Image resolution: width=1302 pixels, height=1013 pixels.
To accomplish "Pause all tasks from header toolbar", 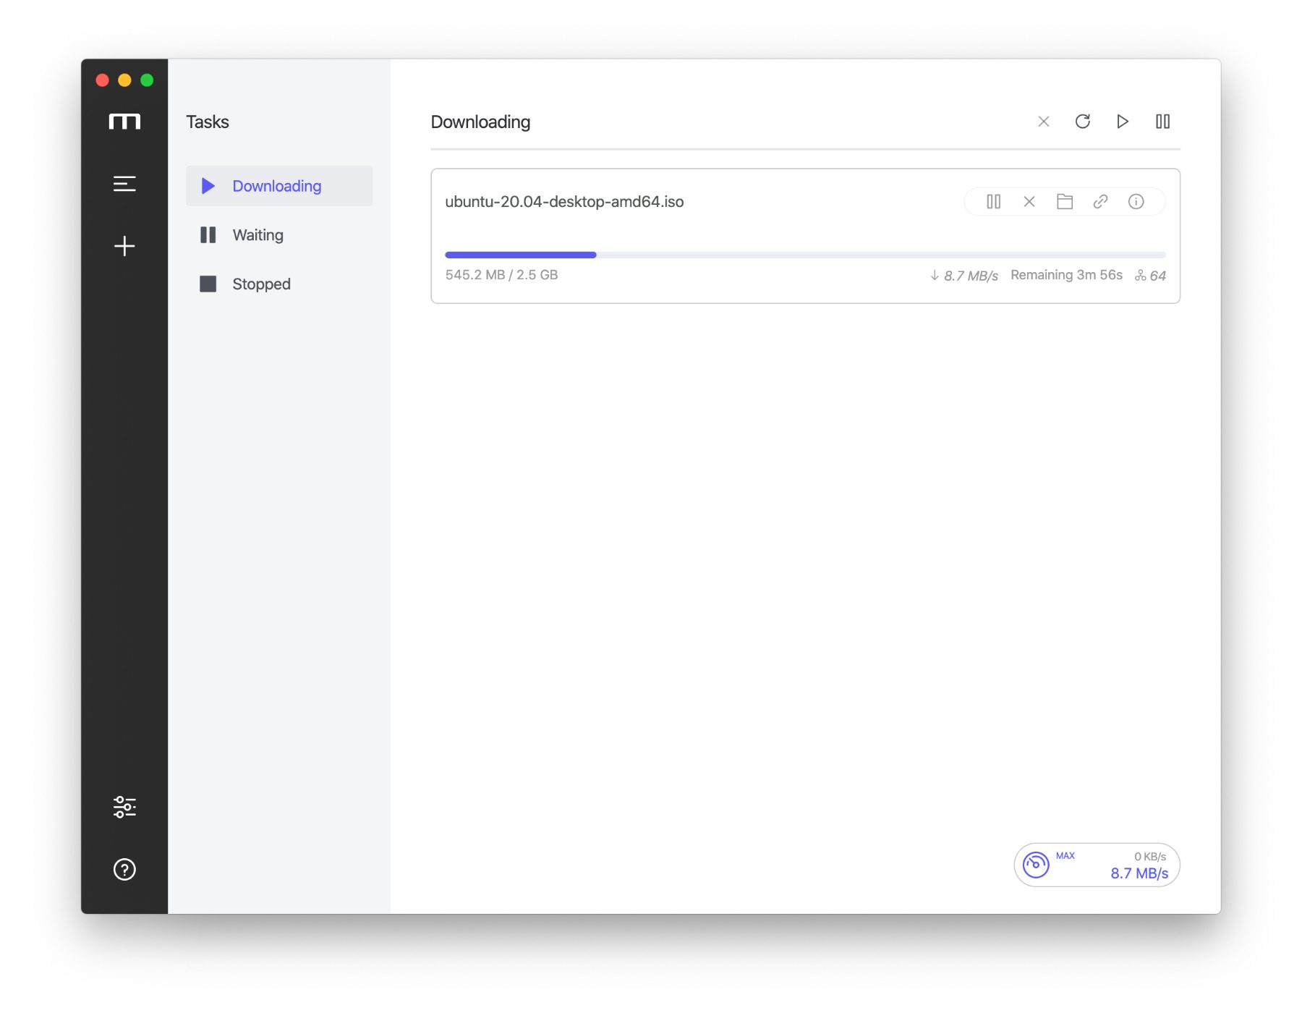I will [1162, 122].
